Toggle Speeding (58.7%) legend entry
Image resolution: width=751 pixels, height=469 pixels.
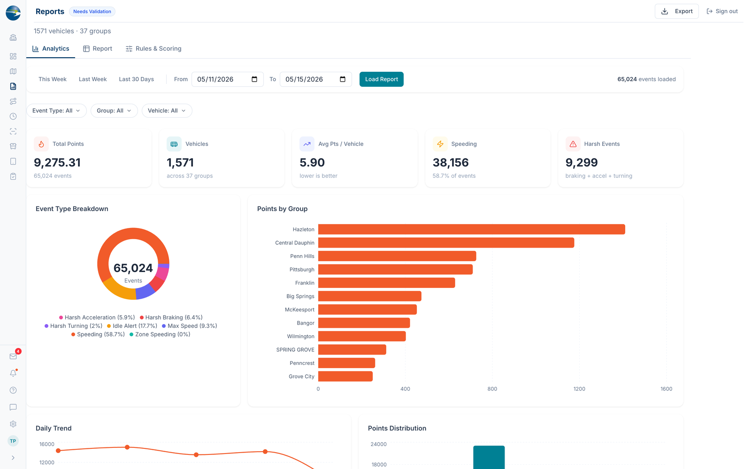pos(98,334)
